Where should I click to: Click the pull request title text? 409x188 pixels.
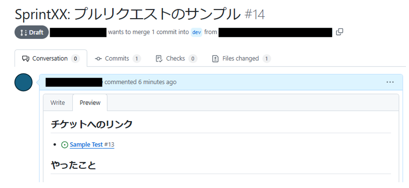pyautogui.click(x=127, y=15)
